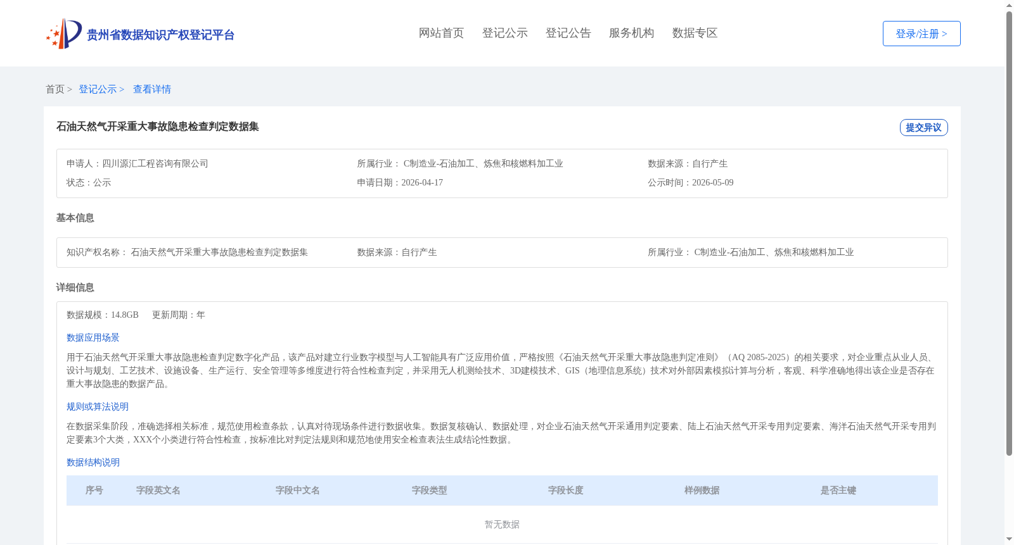Click 公示时间：2026-05-09 text
The height and width of the screenshot is (545, 1014).
(691, 183)
